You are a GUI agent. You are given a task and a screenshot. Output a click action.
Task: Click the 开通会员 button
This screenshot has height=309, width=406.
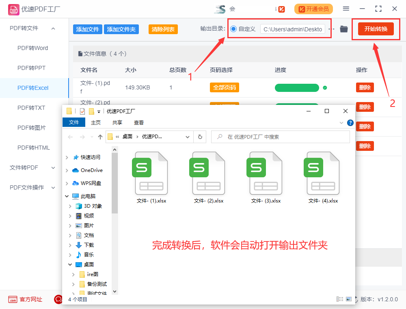pos(313,9)
